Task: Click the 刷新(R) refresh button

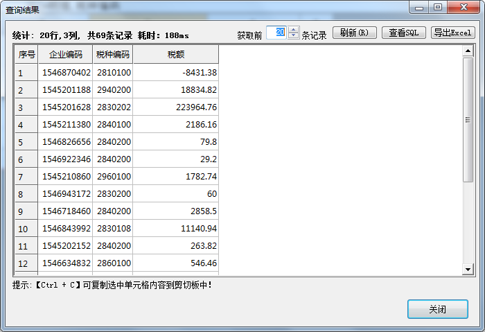Action: coord(355,33)
